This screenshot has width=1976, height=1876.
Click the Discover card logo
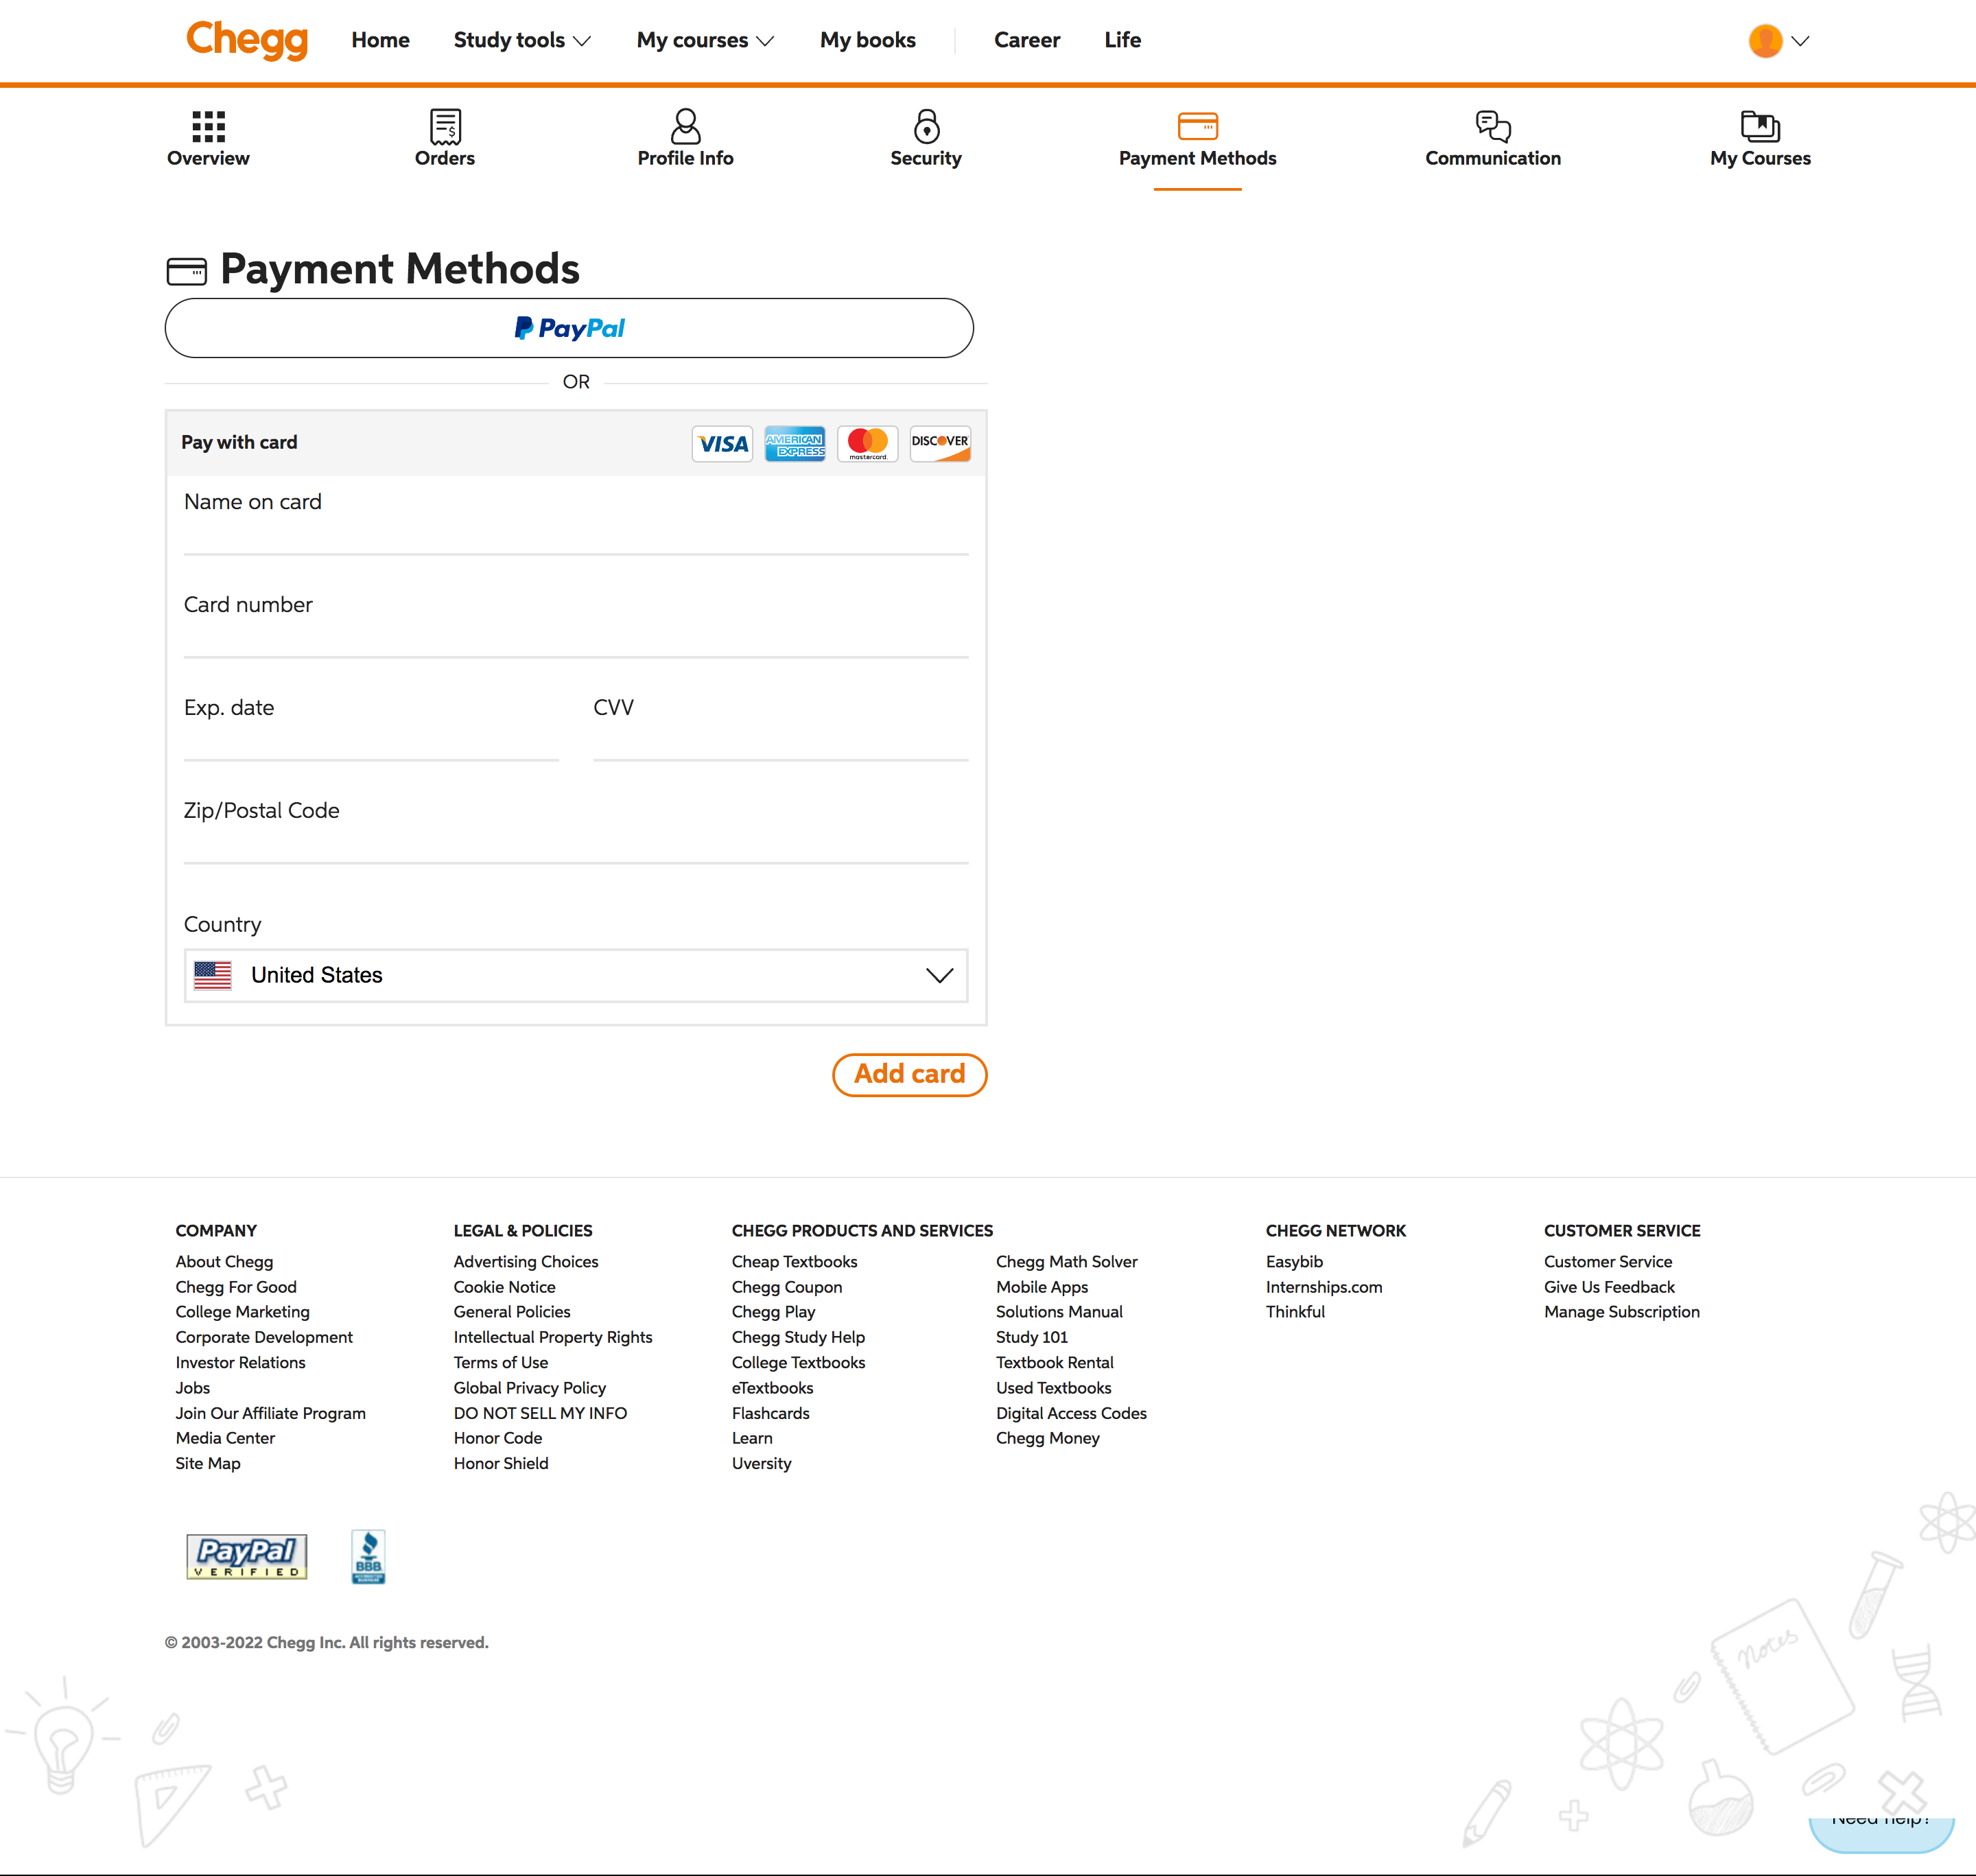pos(940,443)
